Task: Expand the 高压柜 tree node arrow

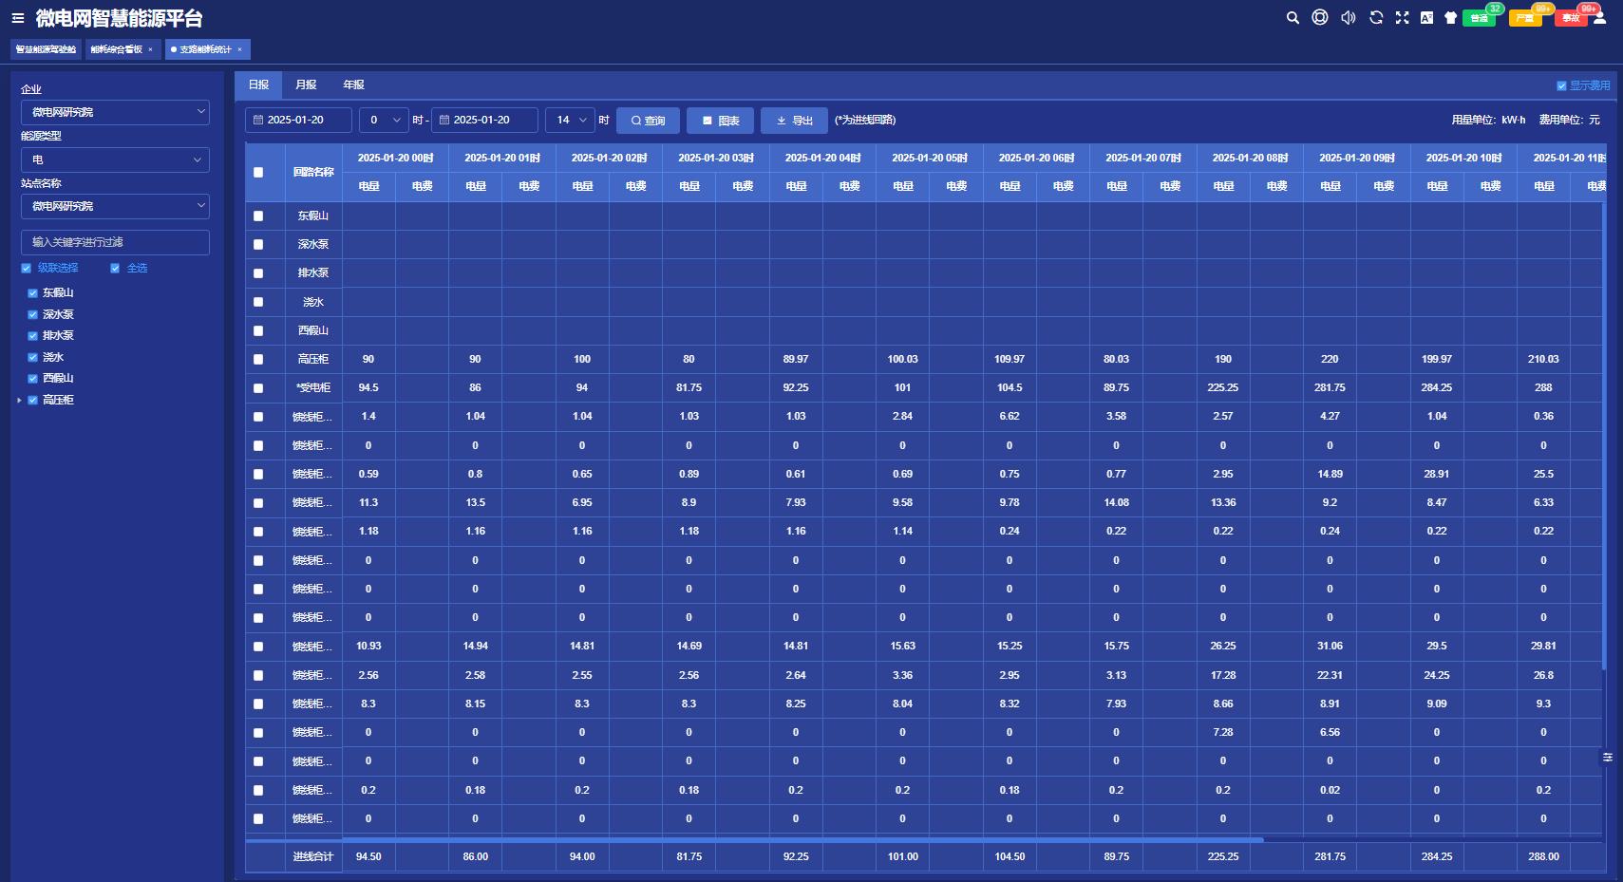Action: [x=19, y=401]
